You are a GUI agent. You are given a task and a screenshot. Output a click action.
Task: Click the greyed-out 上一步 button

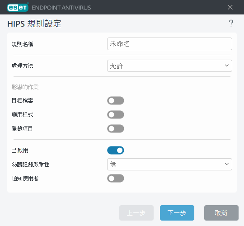[136, 213]
